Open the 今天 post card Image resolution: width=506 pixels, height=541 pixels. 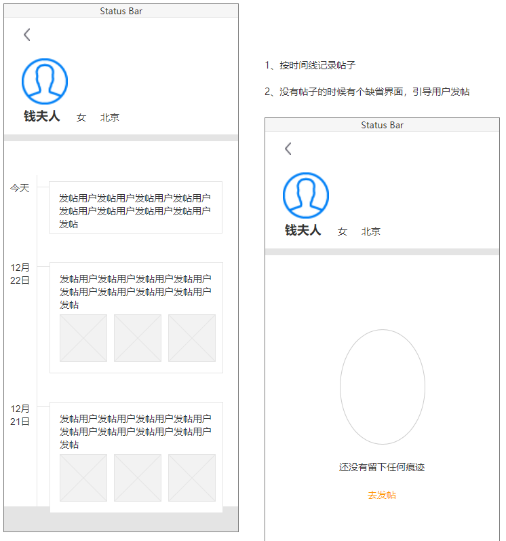click(136, 207)
